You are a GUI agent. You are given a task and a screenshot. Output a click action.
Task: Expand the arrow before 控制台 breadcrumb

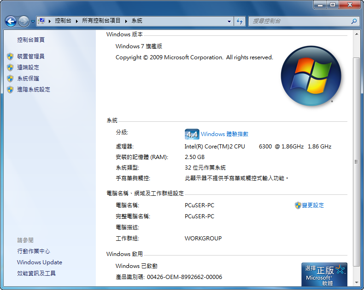tap(50, 21)
